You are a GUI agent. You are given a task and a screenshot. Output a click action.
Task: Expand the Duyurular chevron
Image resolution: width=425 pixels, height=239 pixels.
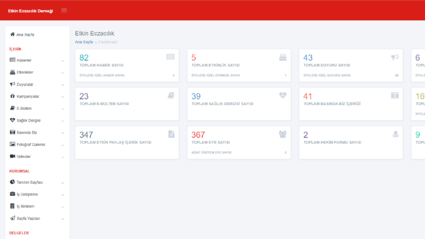[x=63, y=85]
